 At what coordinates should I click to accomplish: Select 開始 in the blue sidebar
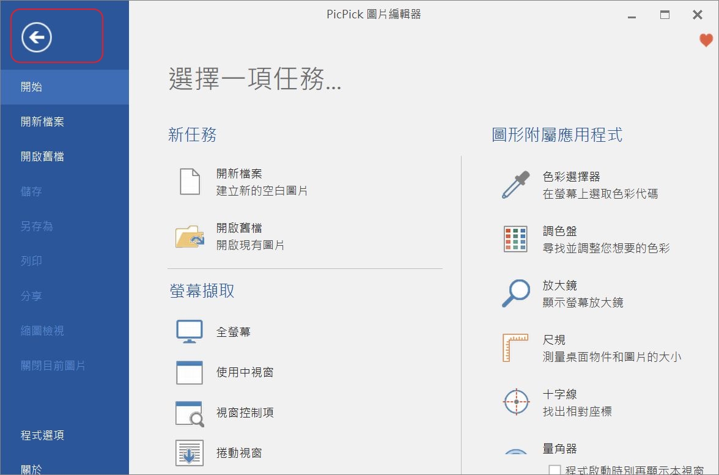tap(65, 87)
